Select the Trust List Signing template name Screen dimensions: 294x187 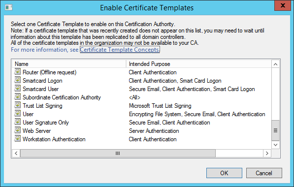click(42, 106)
